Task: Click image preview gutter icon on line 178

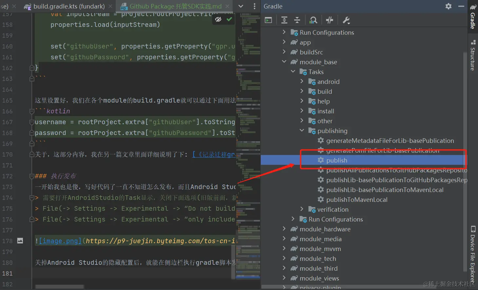Action: coord(20,241)
